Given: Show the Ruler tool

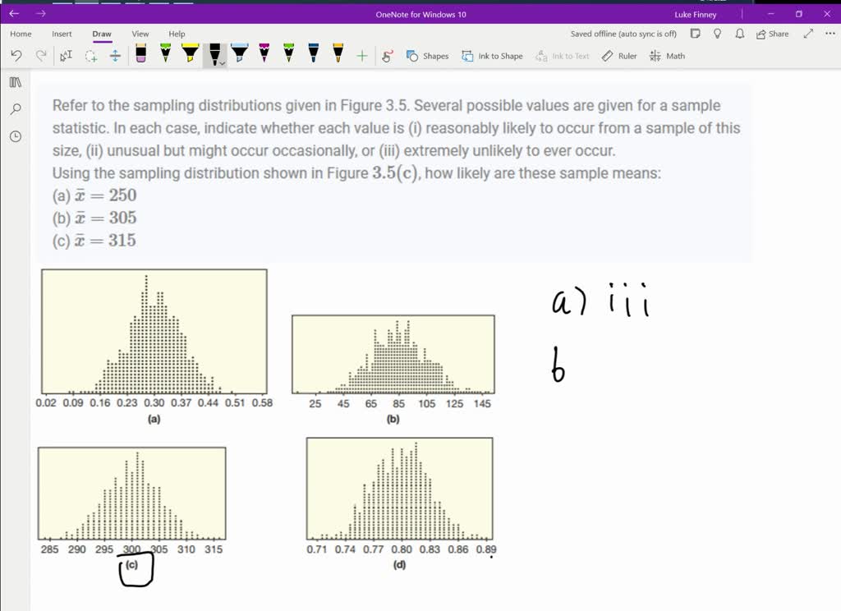Looking at the screenshot, I should [618, 56].
